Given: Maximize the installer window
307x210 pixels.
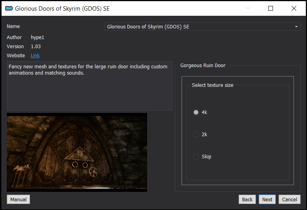Looking at the screenshot, I should pos(271,8).
